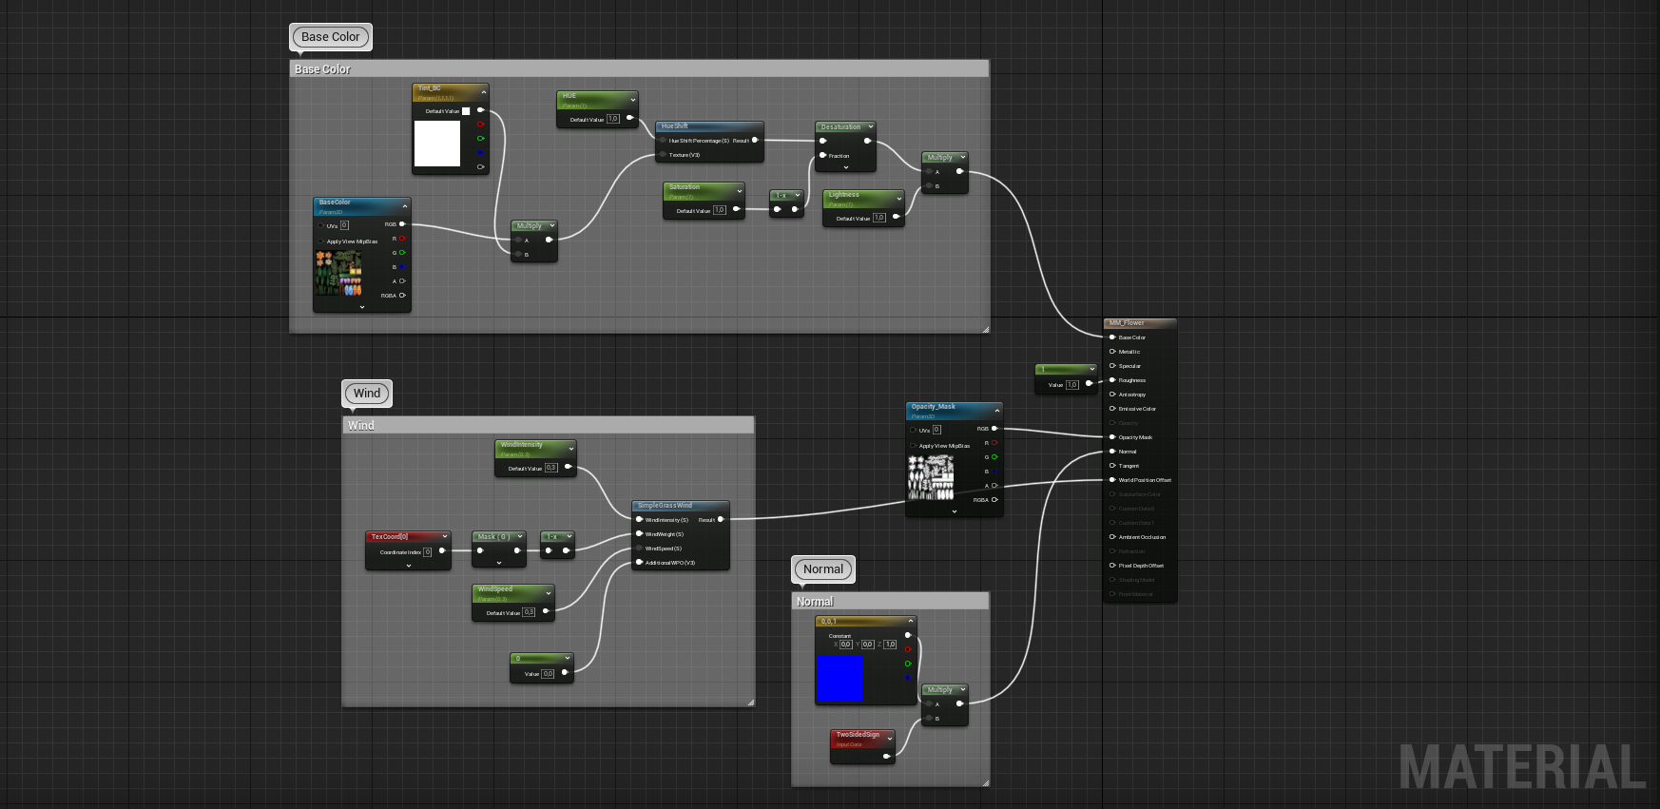1660x809 pixels.
Task: Toggle Apply View MipBias on BaseColor node
Action: (320, 241)
